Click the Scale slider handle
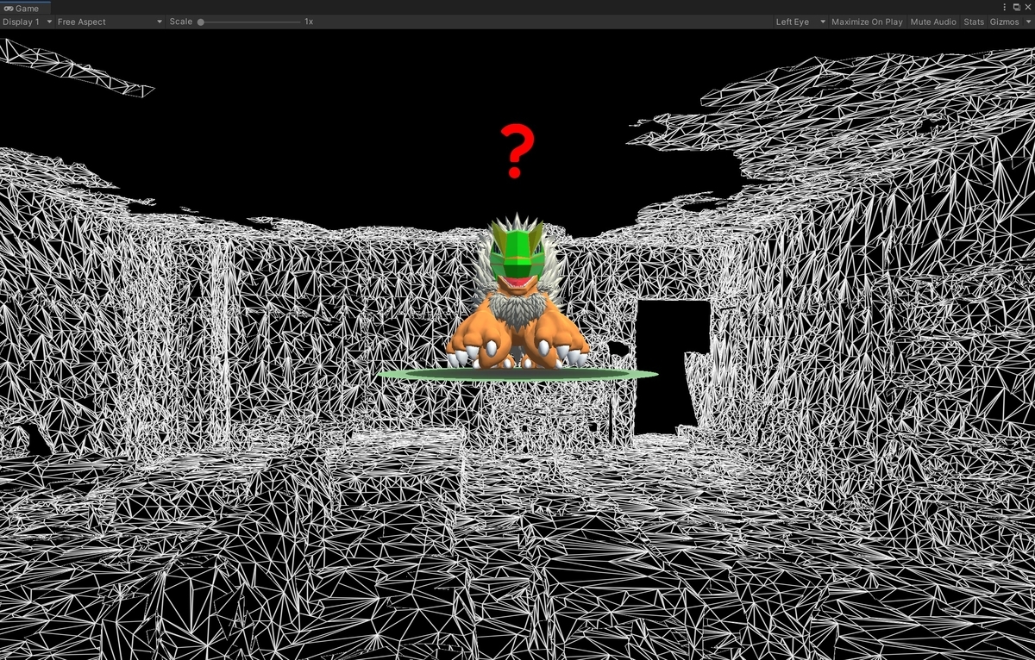The height and width of the screenshot is (660, 1035). coord(201,22)
